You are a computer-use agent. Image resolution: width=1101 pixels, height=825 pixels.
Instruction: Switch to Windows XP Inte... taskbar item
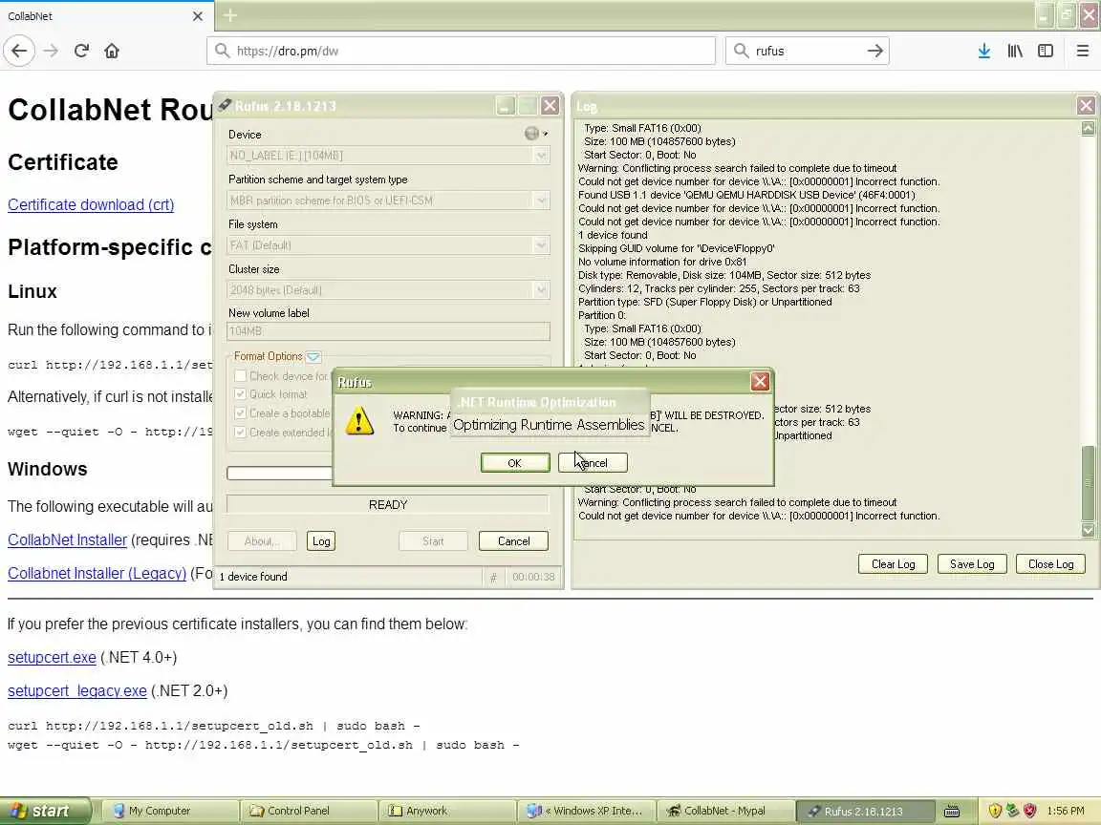tap(586, 811)
